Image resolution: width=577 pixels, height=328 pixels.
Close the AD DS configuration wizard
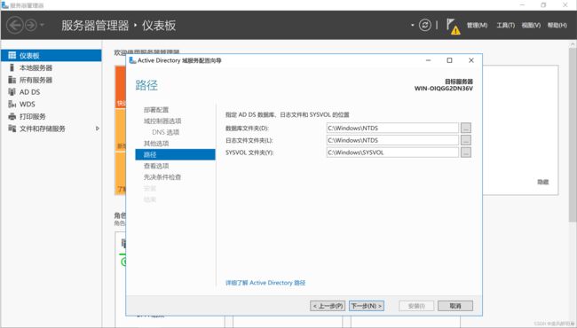pos(471,60)
